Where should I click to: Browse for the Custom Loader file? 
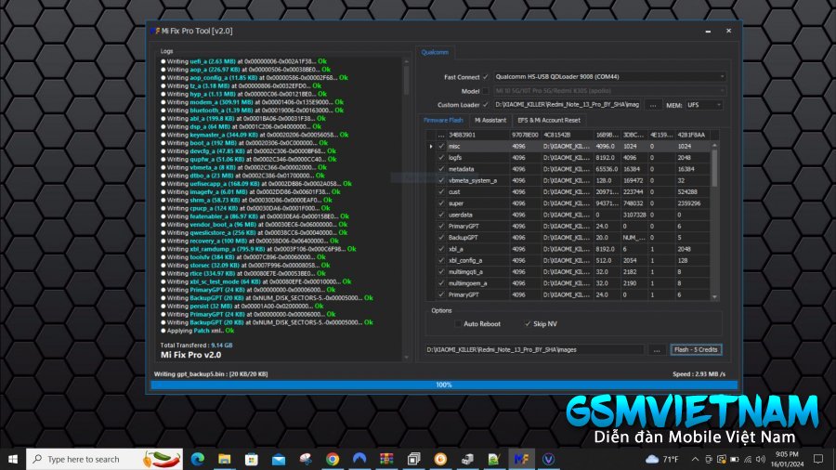tap(653, 105)
